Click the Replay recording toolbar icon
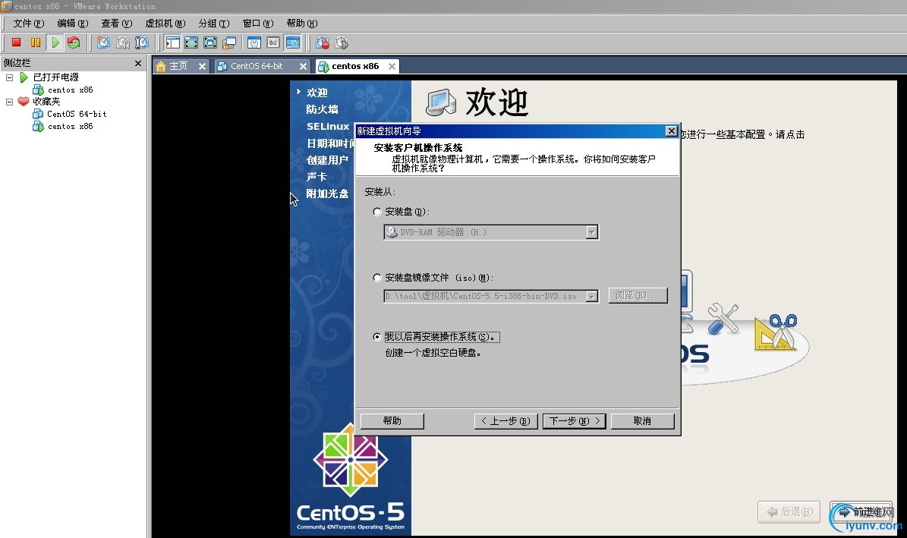This screenshot has height=538, width=907. point(342,42)
